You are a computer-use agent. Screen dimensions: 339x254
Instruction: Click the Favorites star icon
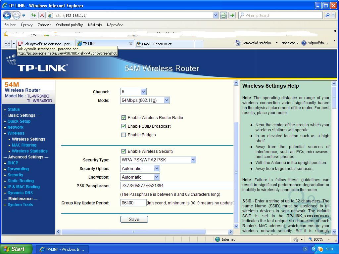pos(6,34)
